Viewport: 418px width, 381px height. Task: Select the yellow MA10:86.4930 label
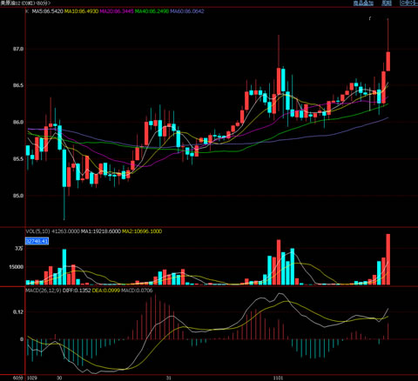81,11
